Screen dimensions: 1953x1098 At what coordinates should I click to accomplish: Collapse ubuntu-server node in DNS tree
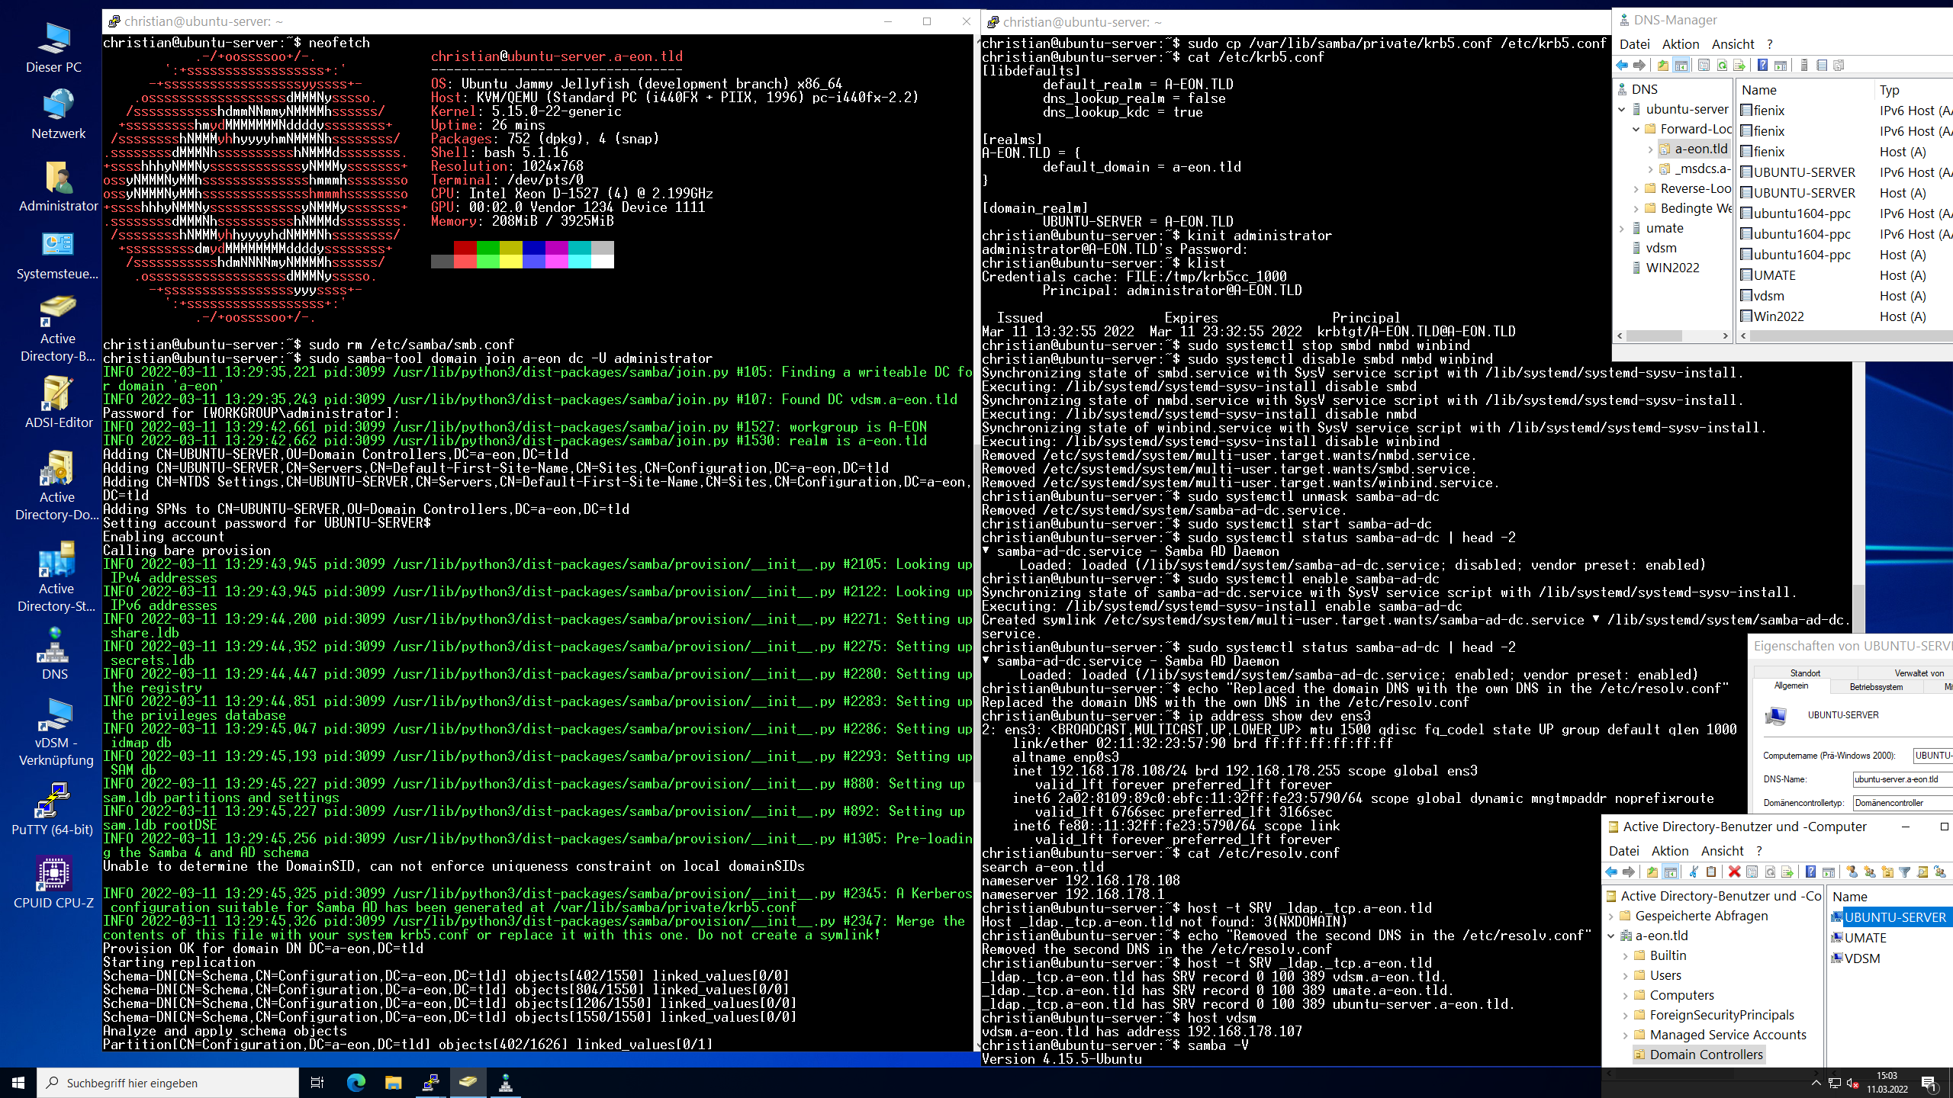[1622, 109]
